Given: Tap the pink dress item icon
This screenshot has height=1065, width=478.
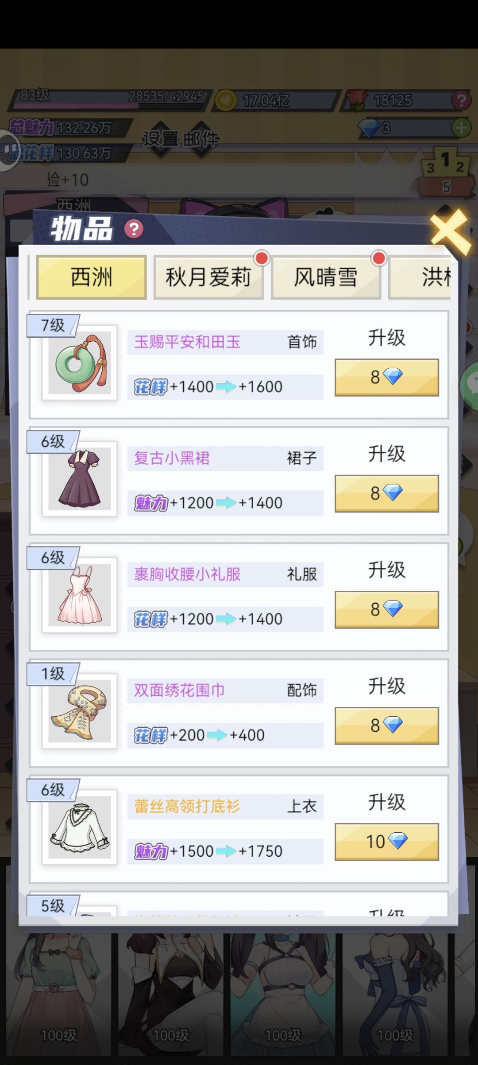Looking at the screenshot, I should (x=80, y=595).
